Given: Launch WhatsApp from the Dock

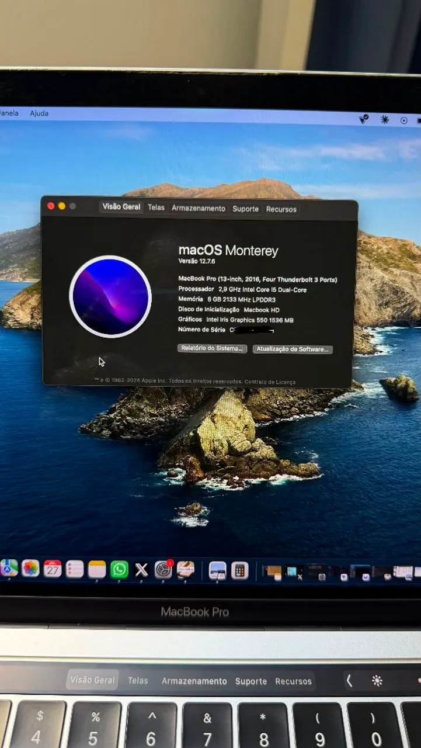Looking at the screenshot, I should pyautogui.click(x=119, y=570).
